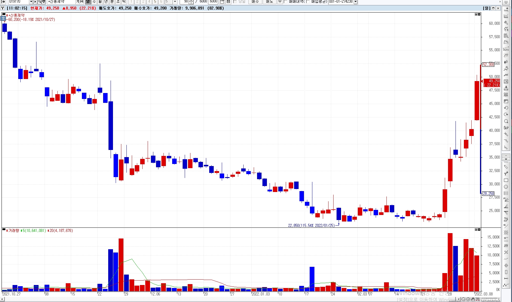This screenshot has width=512, height=302.
Task: Click the candlestick chart type icon in sidebar
Action: pyautogui.click(x=506, y=62)
